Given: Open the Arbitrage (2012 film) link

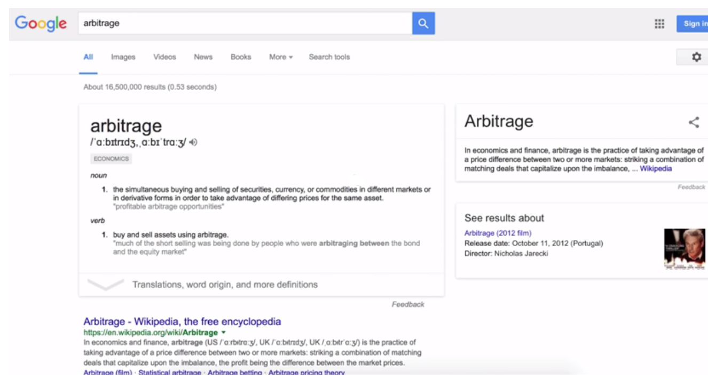Looking at the screenshot, I should pos(498,233).
